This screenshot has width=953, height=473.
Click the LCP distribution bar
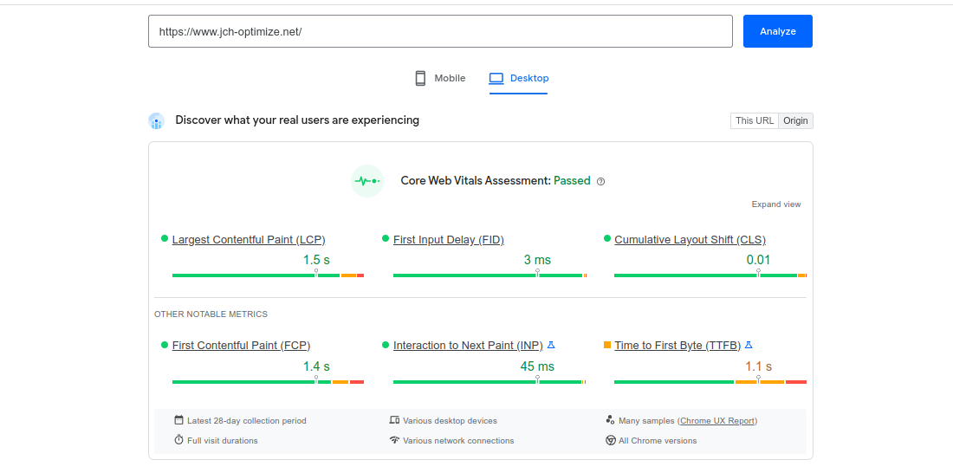(268, 275)
